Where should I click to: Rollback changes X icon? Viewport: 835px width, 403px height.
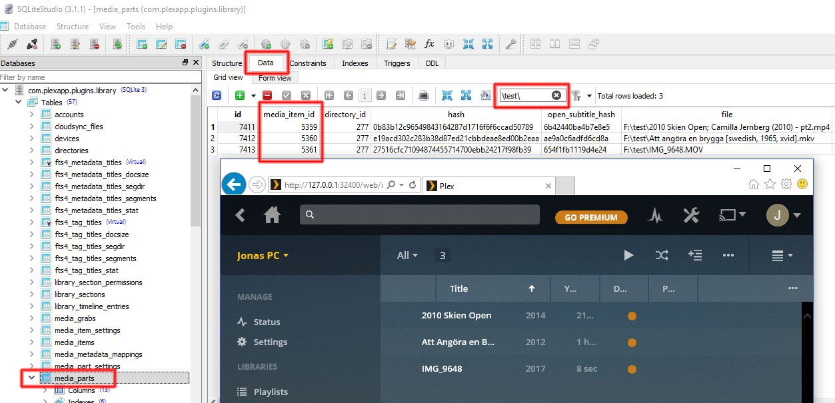pos(306,96)
